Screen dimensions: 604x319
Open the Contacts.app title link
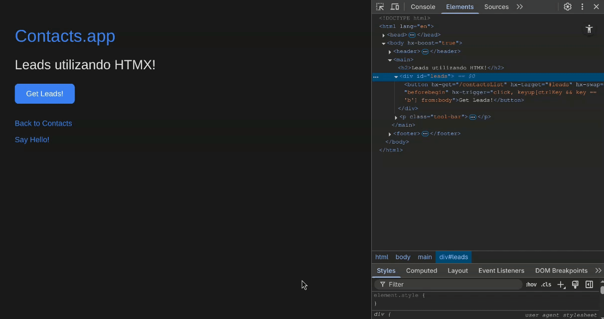tap(65, 36)
